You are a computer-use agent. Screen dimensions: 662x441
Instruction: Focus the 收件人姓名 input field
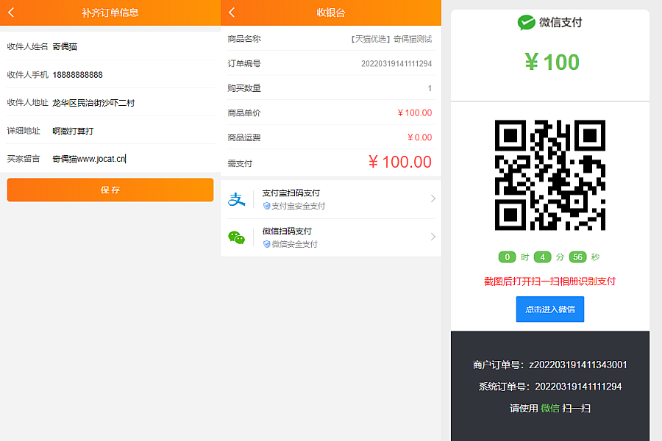pyautogui.click(x=132, y=46)
